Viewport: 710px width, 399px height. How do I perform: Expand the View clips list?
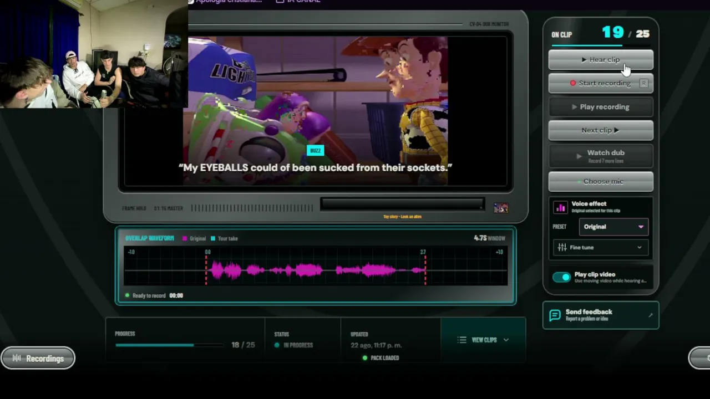pos(483,340)
